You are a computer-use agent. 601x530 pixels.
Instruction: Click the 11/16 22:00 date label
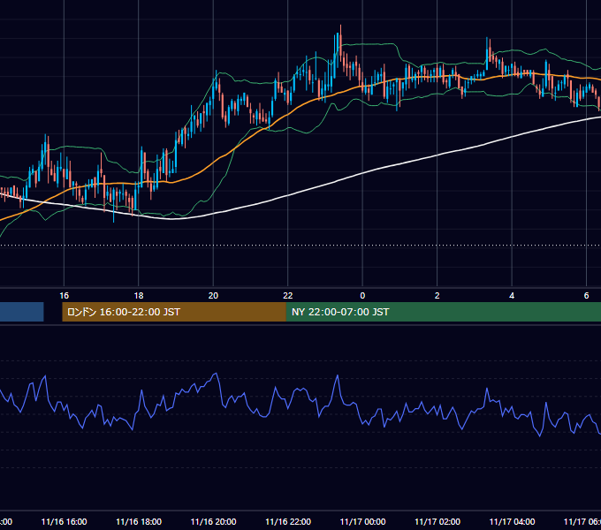288,521
